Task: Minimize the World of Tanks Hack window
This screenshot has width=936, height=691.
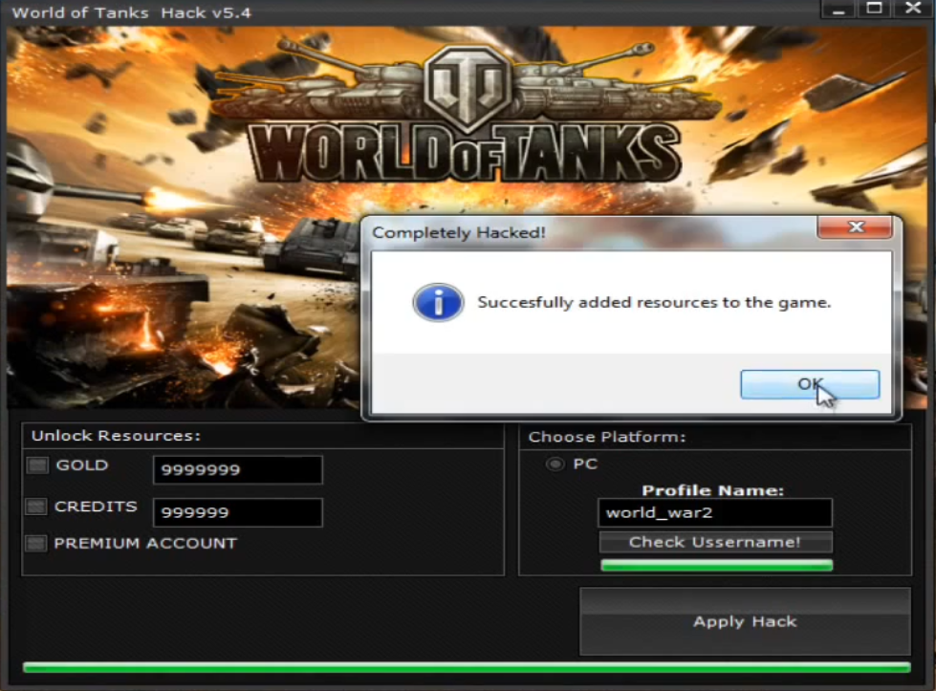Action: 838,9
